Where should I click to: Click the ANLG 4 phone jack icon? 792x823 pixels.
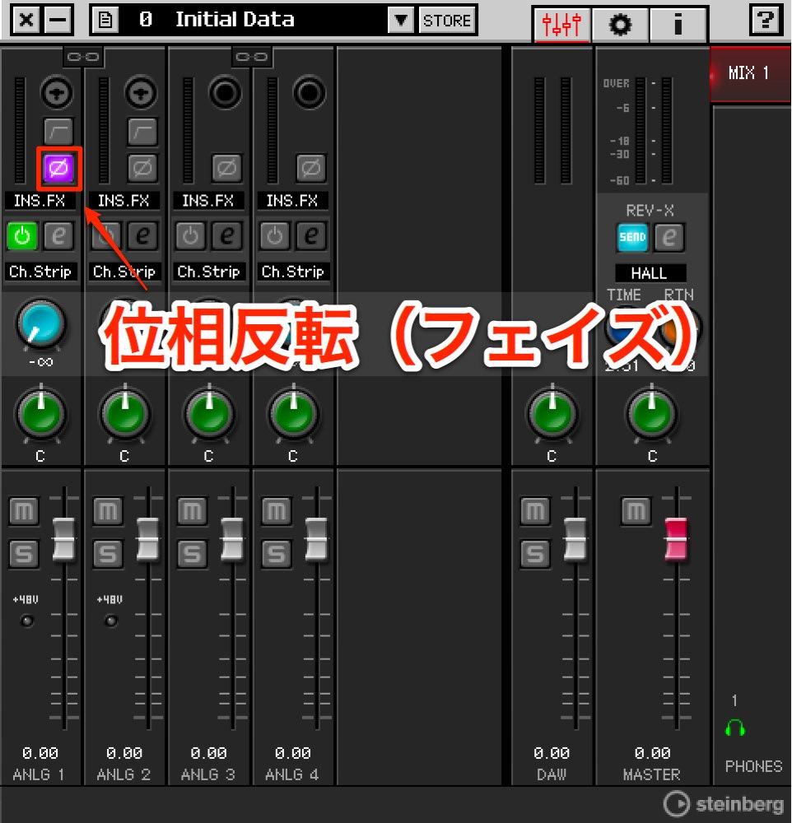click(310, 93)
